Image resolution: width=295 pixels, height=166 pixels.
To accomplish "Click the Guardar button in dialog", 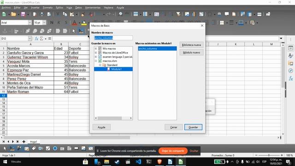I will [x=193, y=127].
